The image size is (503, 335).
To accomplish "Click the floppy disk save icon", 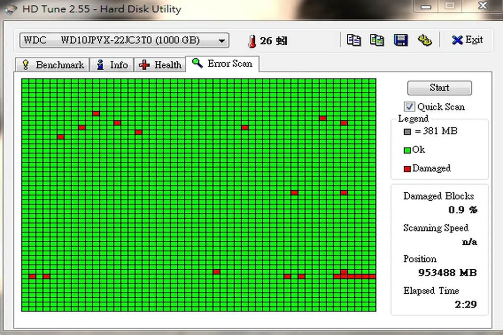I will [x=401, y=40].
